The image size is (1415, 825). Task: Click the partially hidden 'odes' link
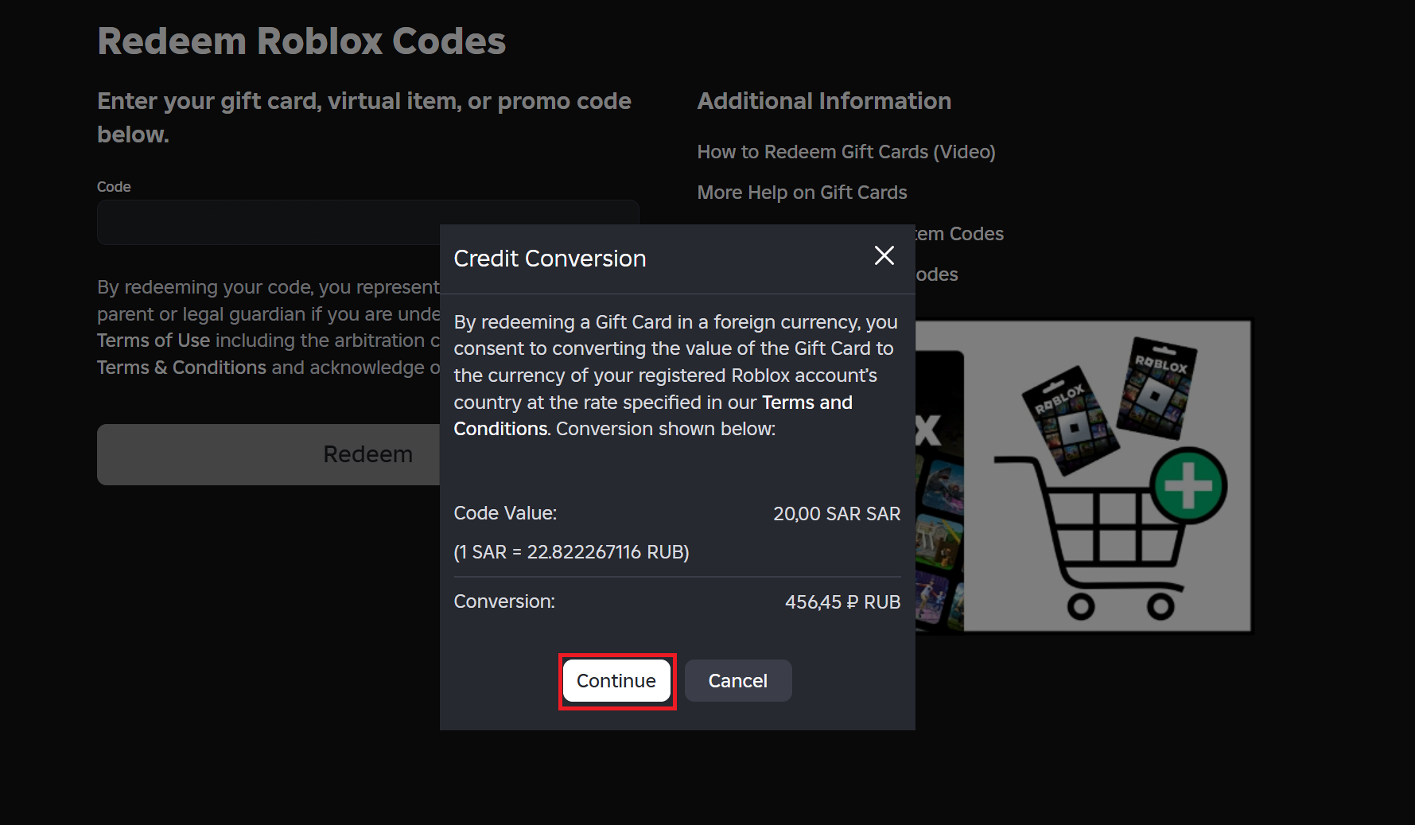tap(937, 274)
